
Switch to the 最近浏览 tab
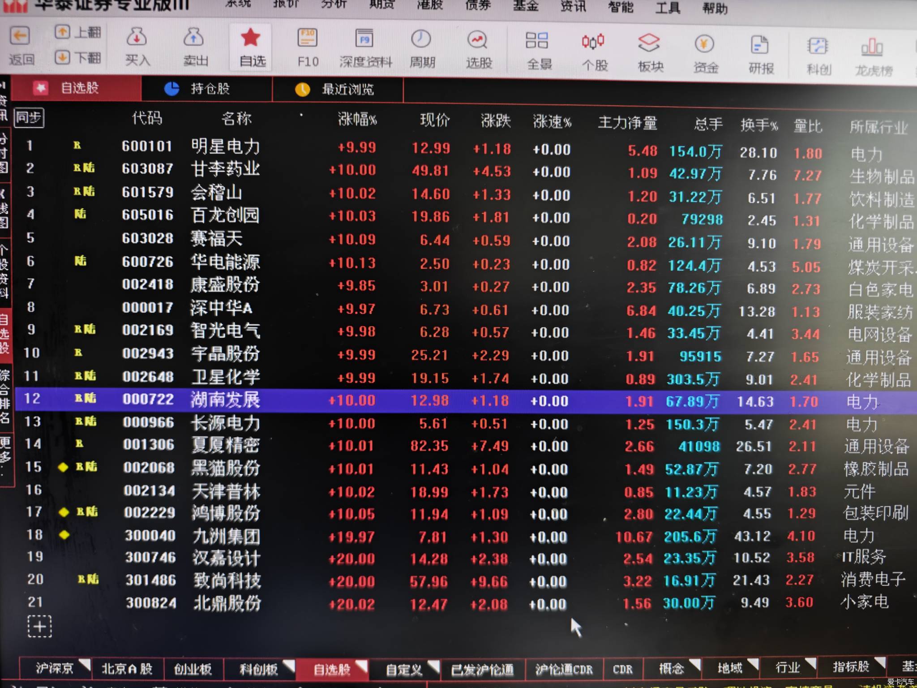(x=338, y=90)
